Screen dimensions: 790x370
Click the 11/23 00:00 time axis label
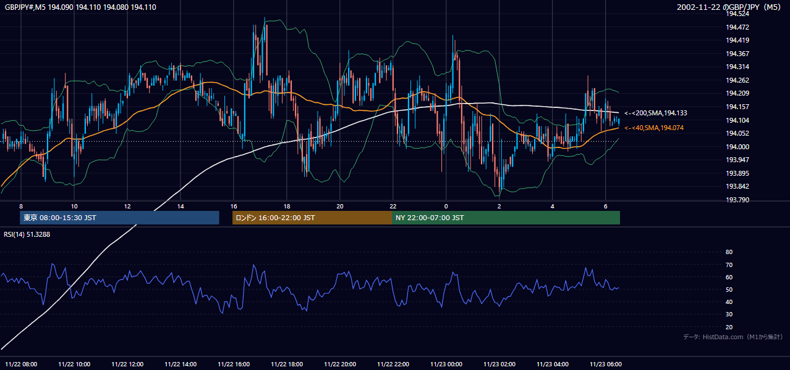[446, 364]
